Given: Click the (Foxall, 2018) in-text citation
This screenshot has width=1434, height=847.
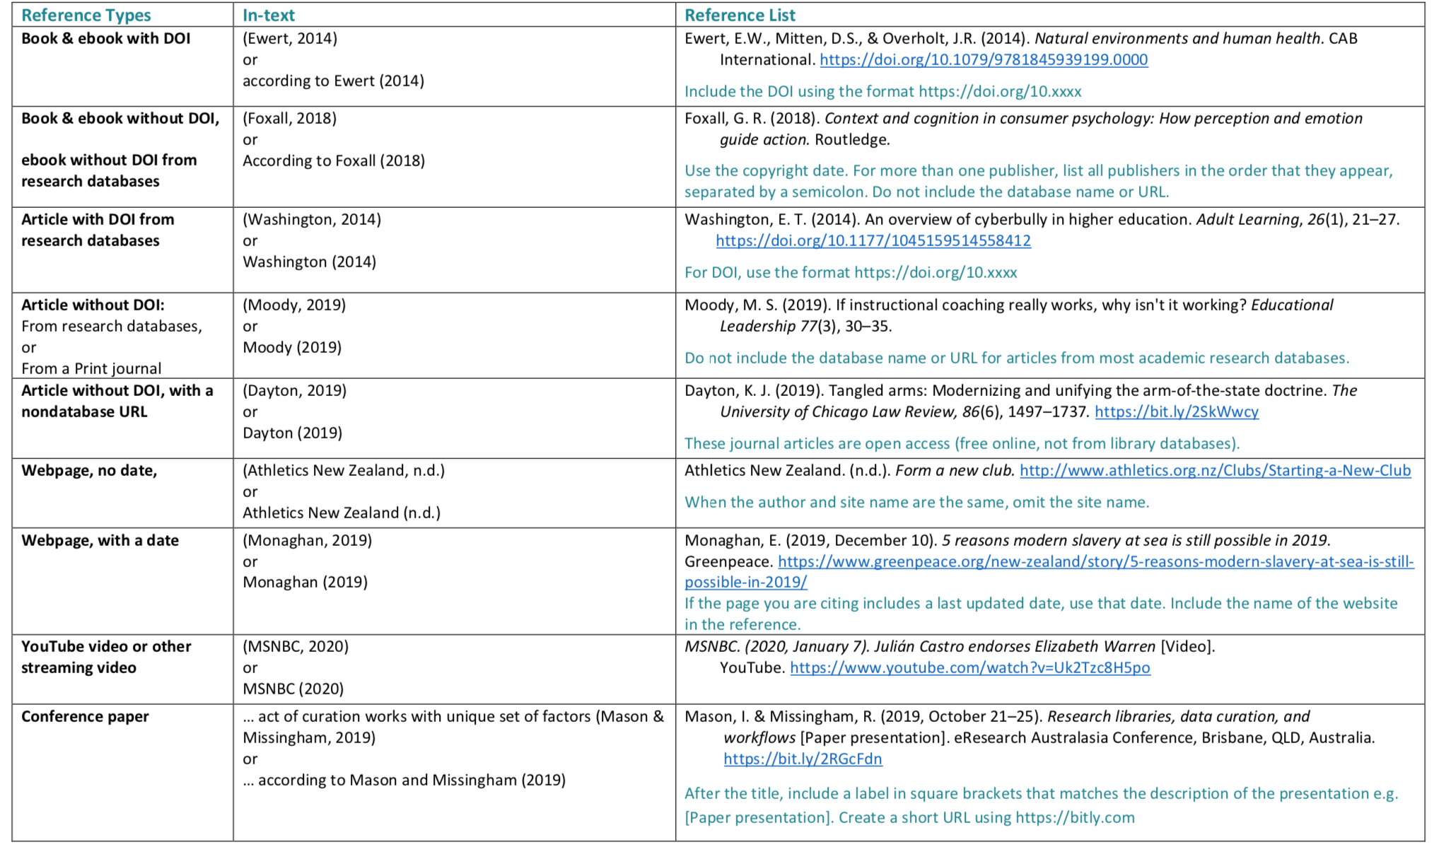Looking at the screenshot, I should point(290,119).
